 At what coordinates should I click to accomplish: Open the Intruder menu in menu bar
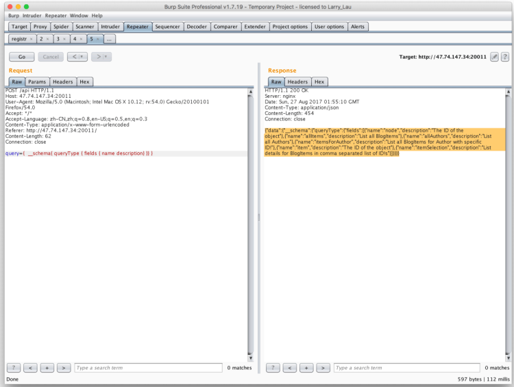pos(32,15)
